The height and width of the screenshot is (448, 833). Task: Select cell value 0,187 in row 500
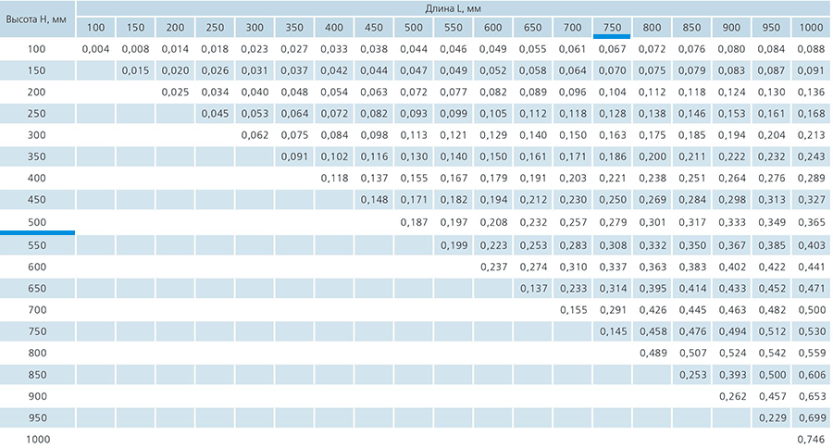(414, 222)
